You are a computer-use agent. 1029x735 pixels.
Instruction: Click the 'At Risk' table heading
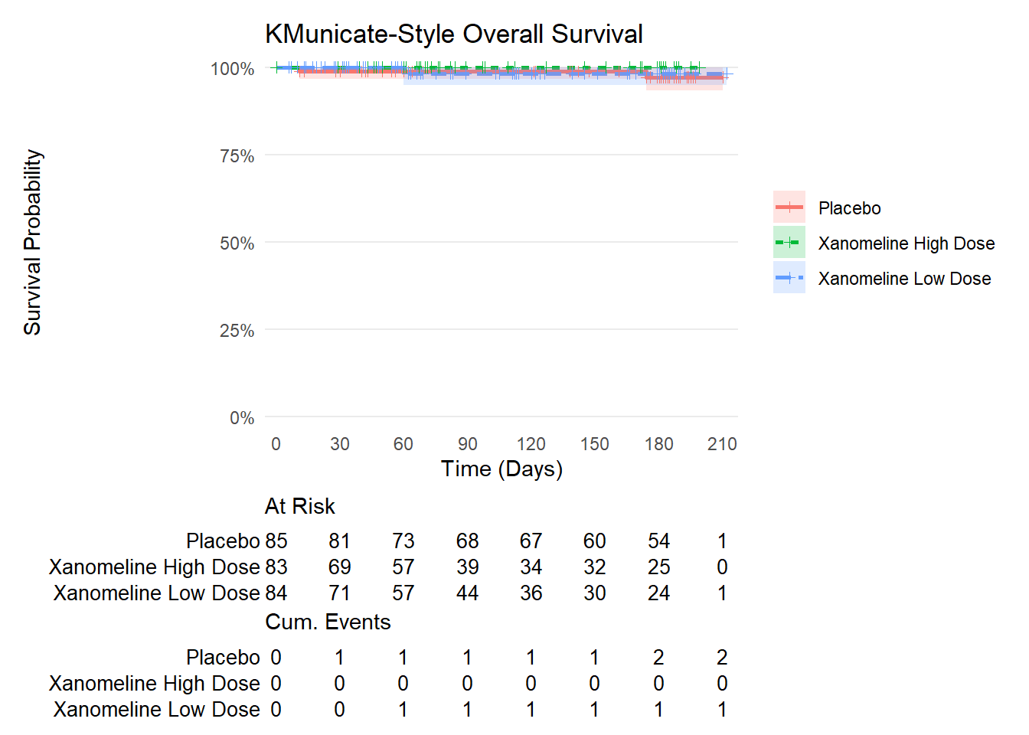coord(299,506)
